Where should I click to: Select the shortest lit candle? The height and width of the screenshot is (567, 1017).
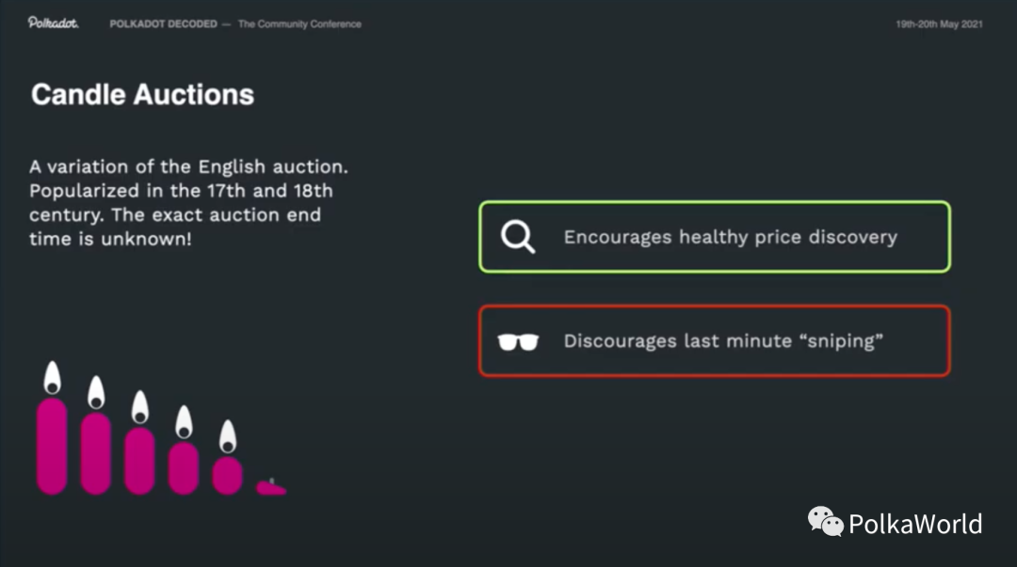[x=227, y=475]
